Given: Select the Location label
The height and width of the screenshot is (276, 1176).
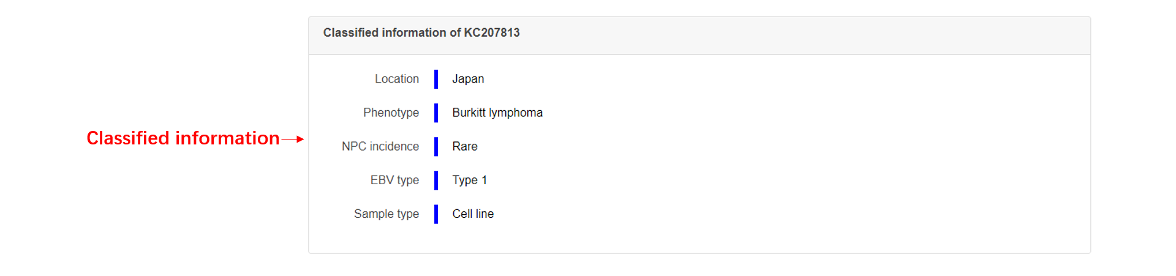Looking at the screenshot, I should click(397, 79).
